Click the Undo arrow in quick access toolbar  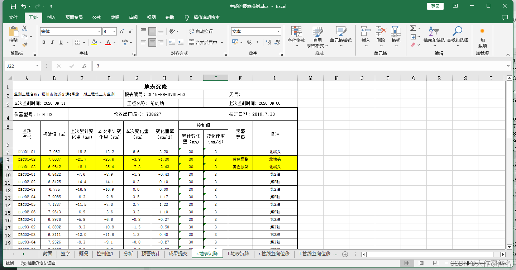(24, 6)
